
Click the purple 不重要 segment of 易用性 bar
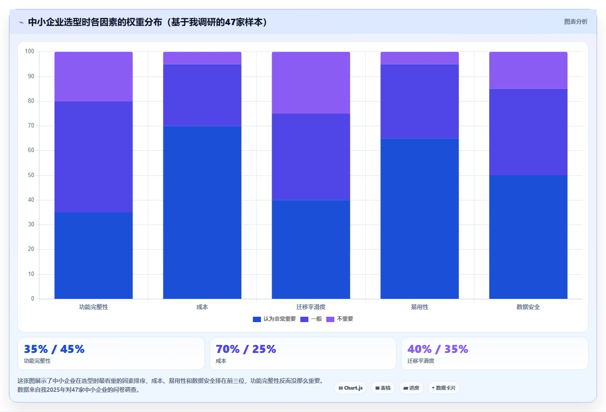coord(419,58)
